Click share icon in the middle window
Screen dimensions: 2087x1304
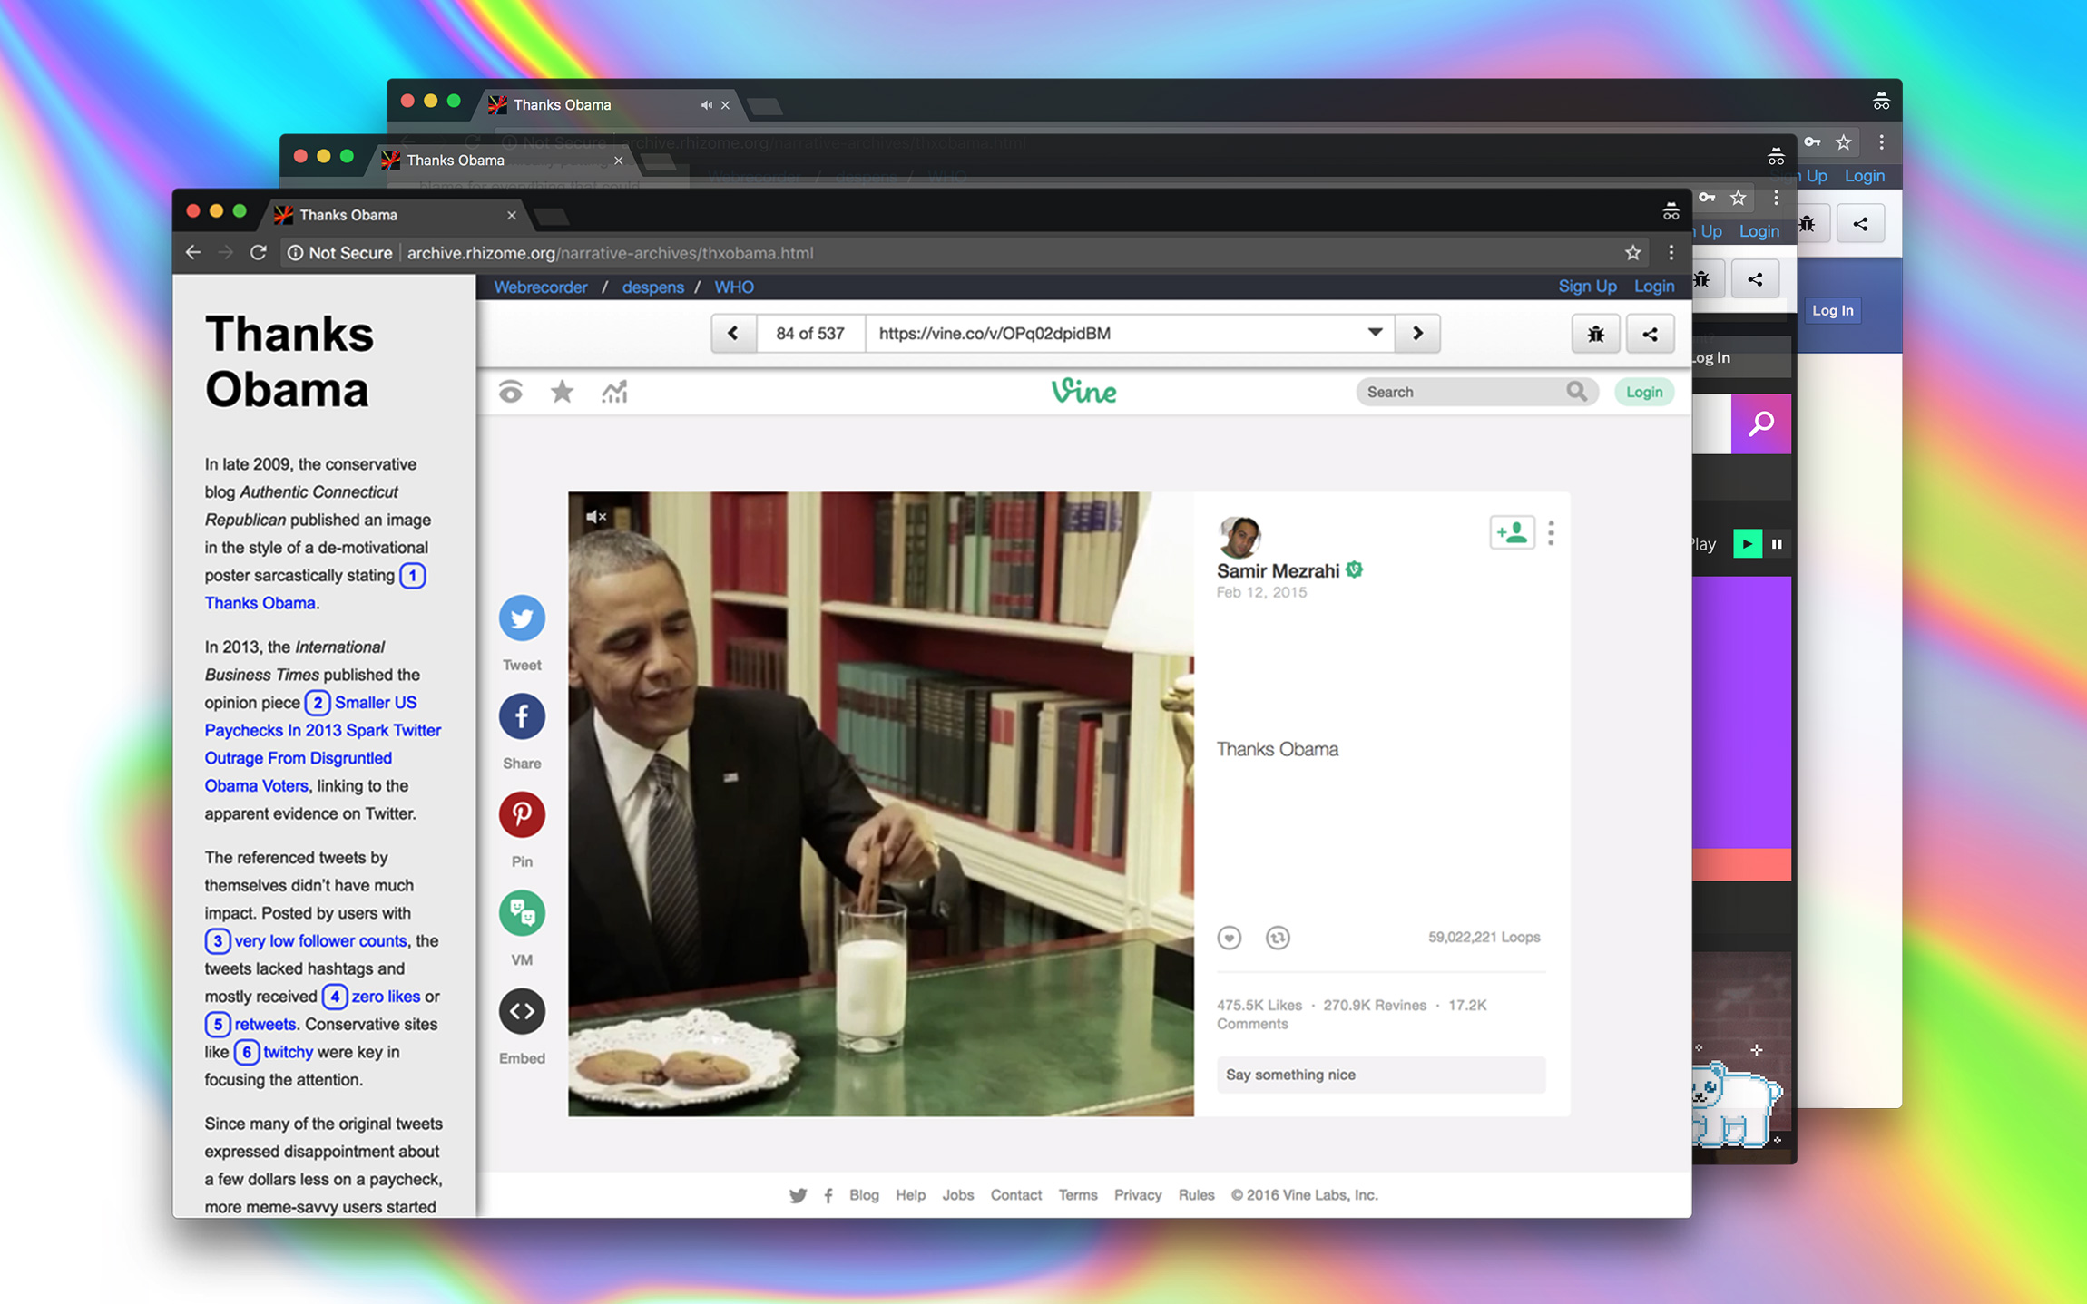click(x=1755, y=279)
